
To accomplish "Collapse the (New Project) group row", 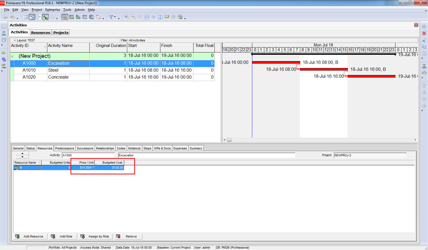I will point(12,56).
